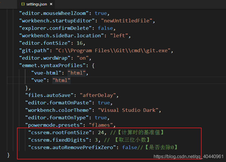Click the "html" value of the vue key
The image size is (226, 162).
[61, 81]
